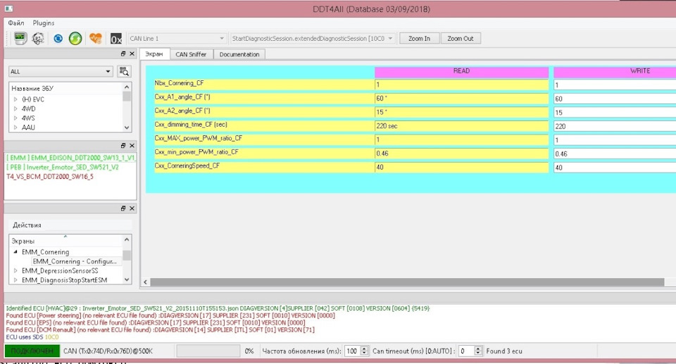Click WRITE field for Nbx_Cornering_CF
676x364 pixels.
[x=615, y=85]
